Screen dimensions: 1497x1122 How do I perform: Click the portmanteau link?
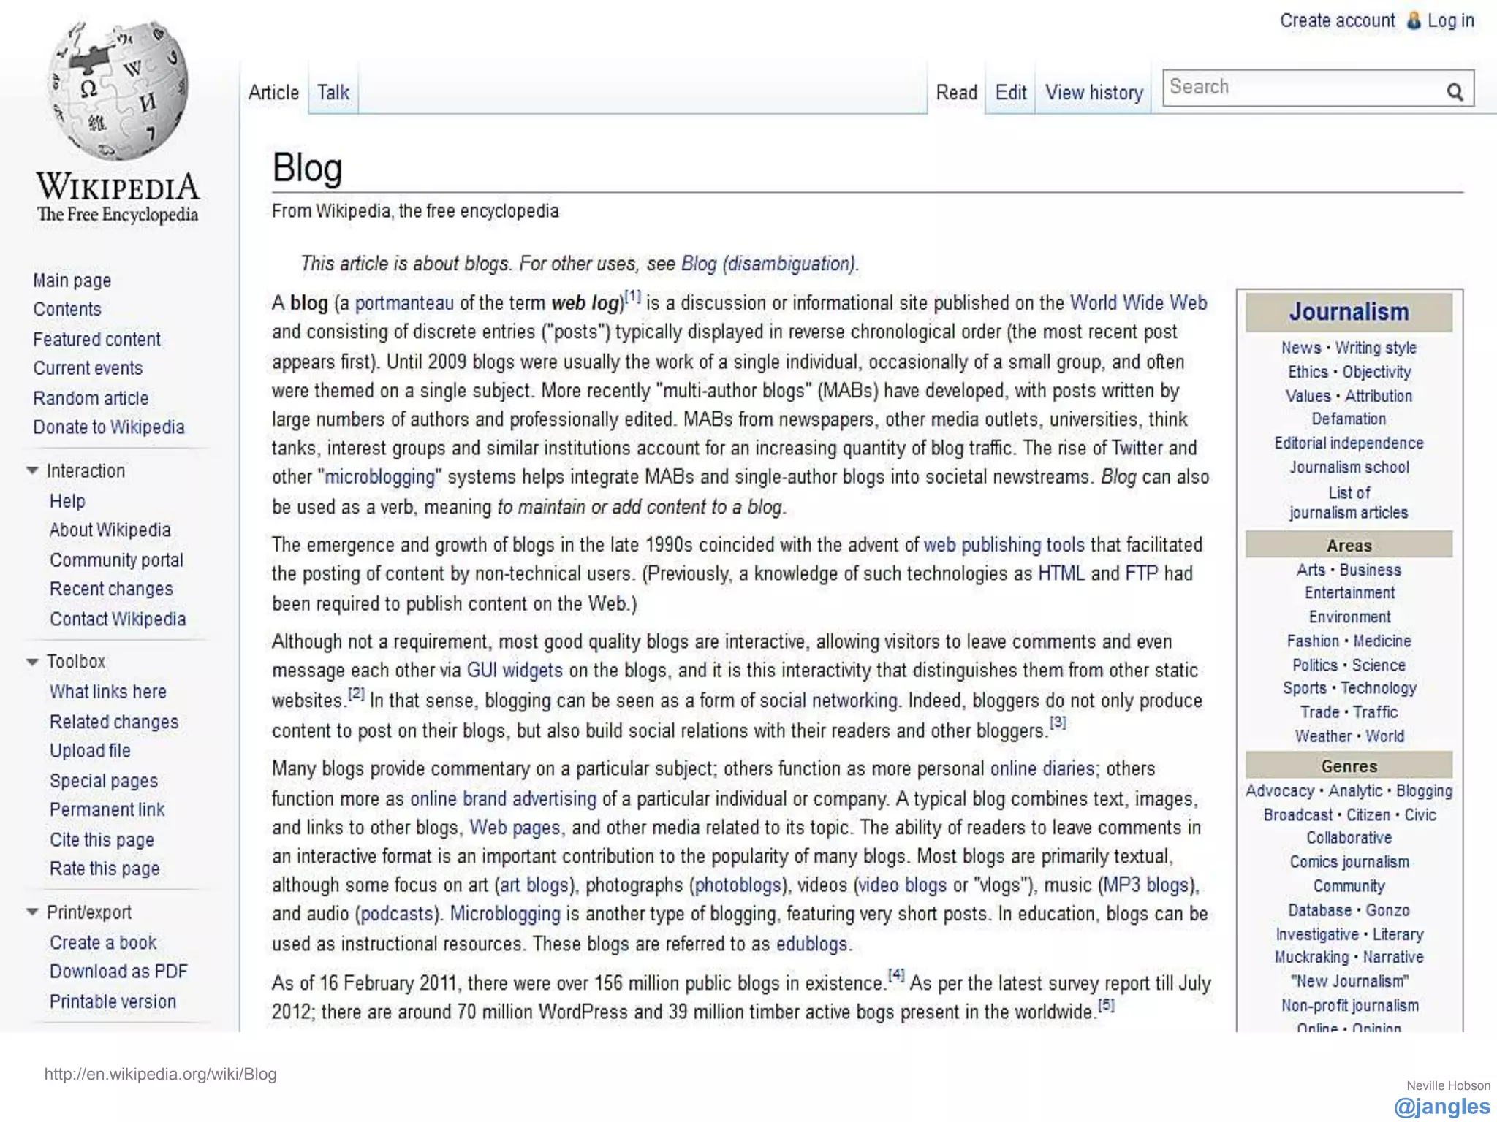[x=404, y=303]
